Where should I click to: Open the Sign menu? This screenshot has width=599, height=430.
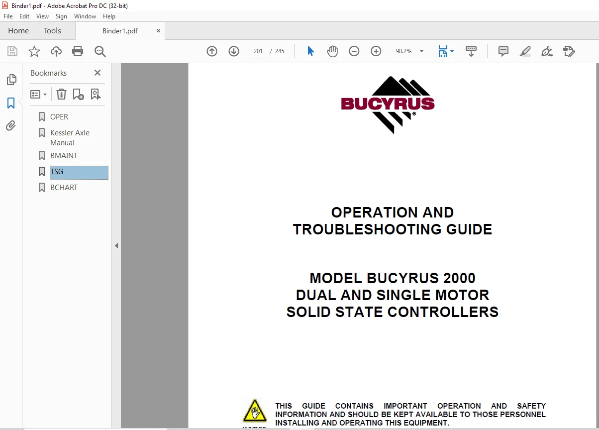coord(61,16)
